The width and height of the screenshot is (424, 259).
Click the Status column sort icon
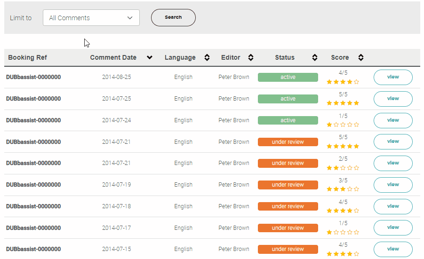tap(315, 58)
